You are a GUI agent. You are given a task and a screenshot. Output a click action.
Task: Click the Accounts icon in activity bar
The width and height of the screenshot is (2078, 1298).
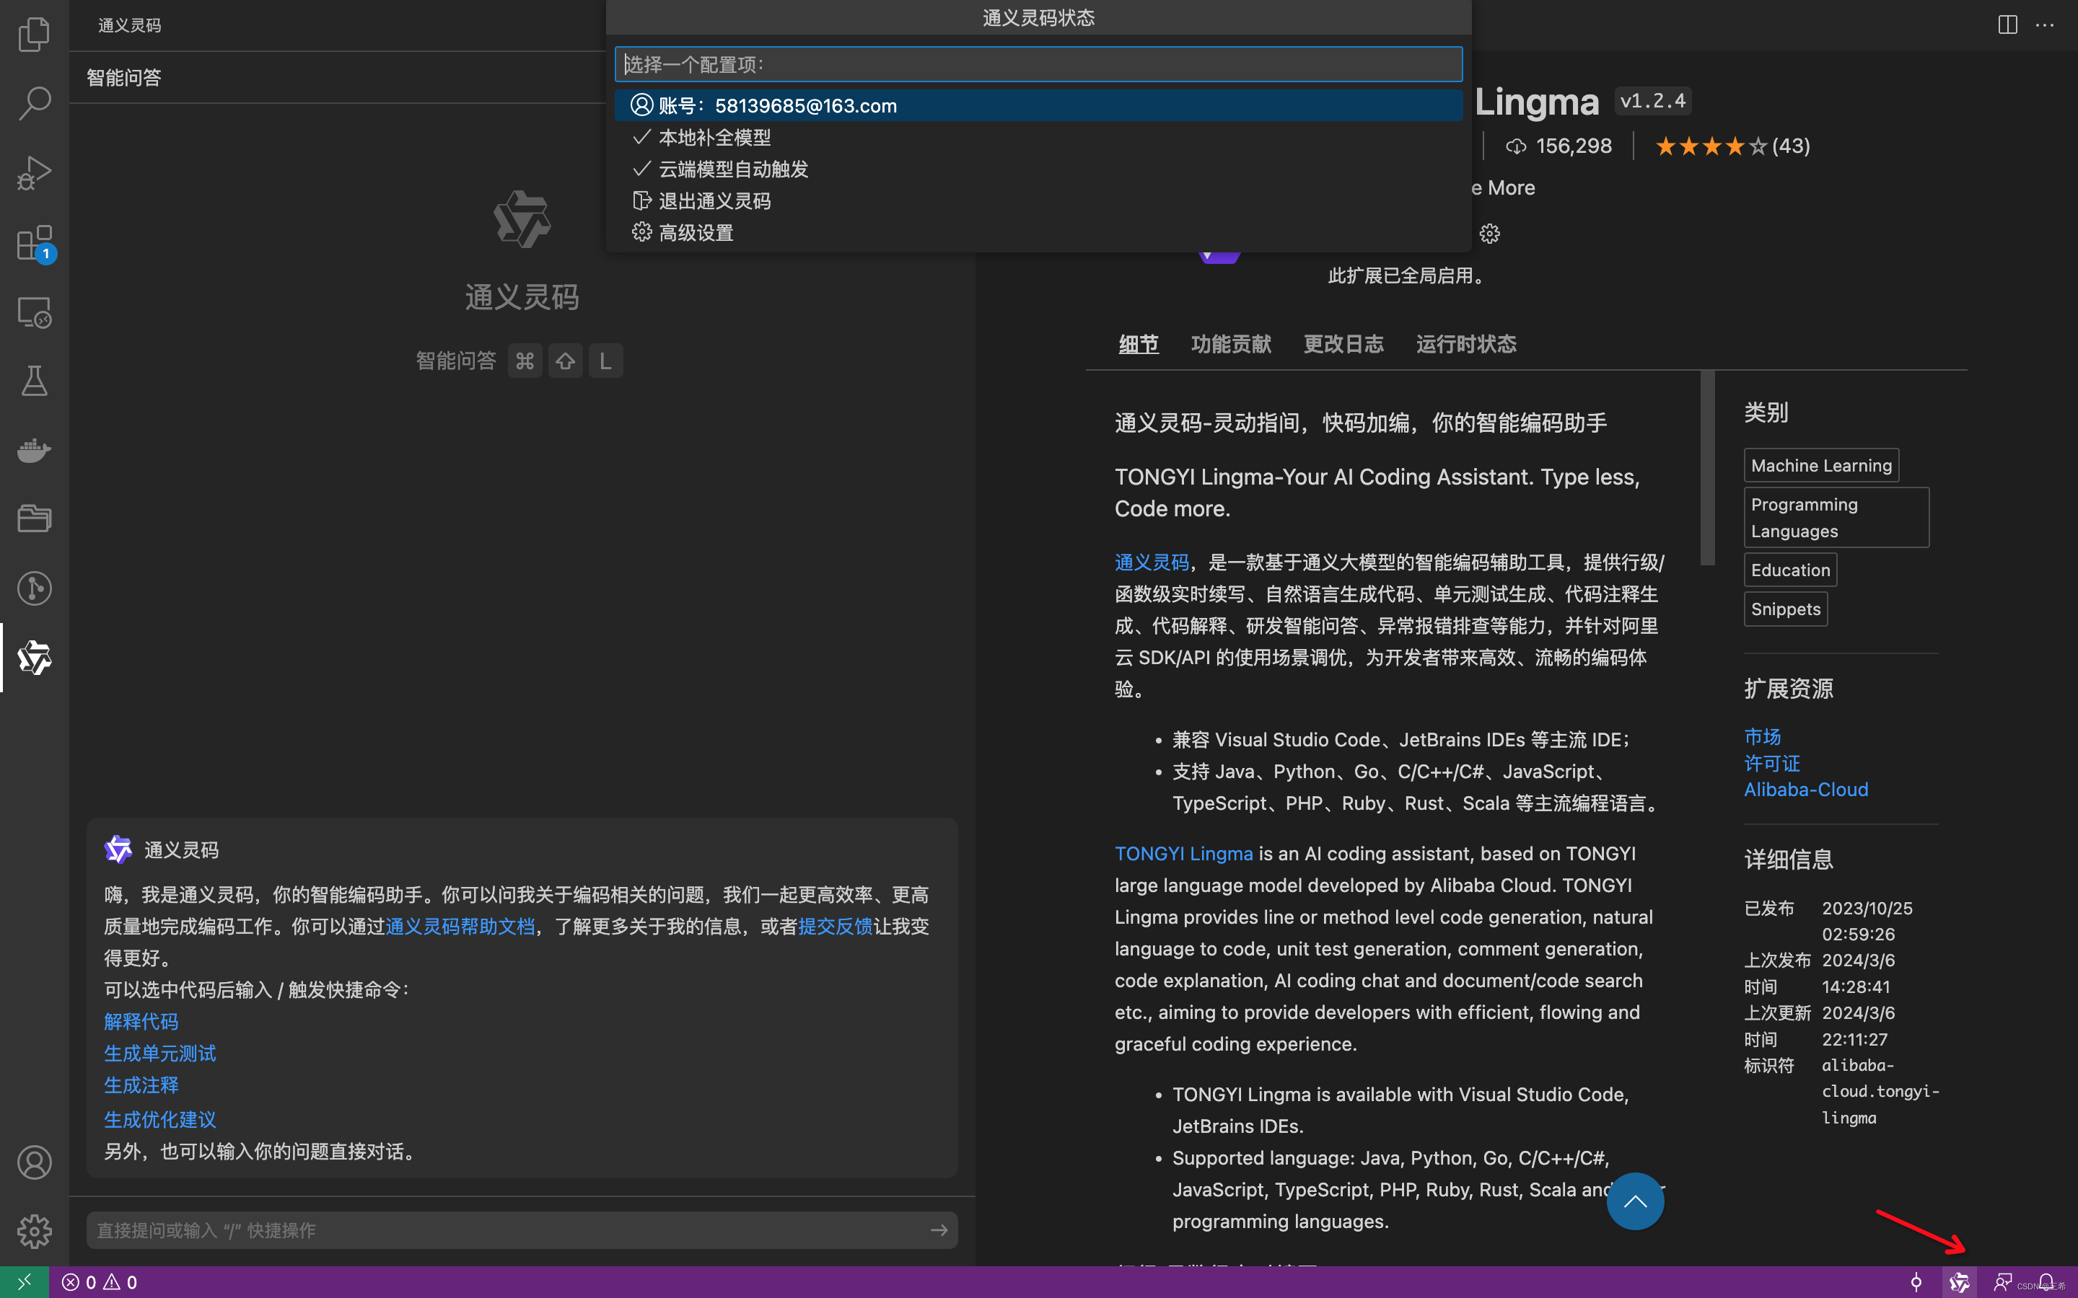(35, 1162)
